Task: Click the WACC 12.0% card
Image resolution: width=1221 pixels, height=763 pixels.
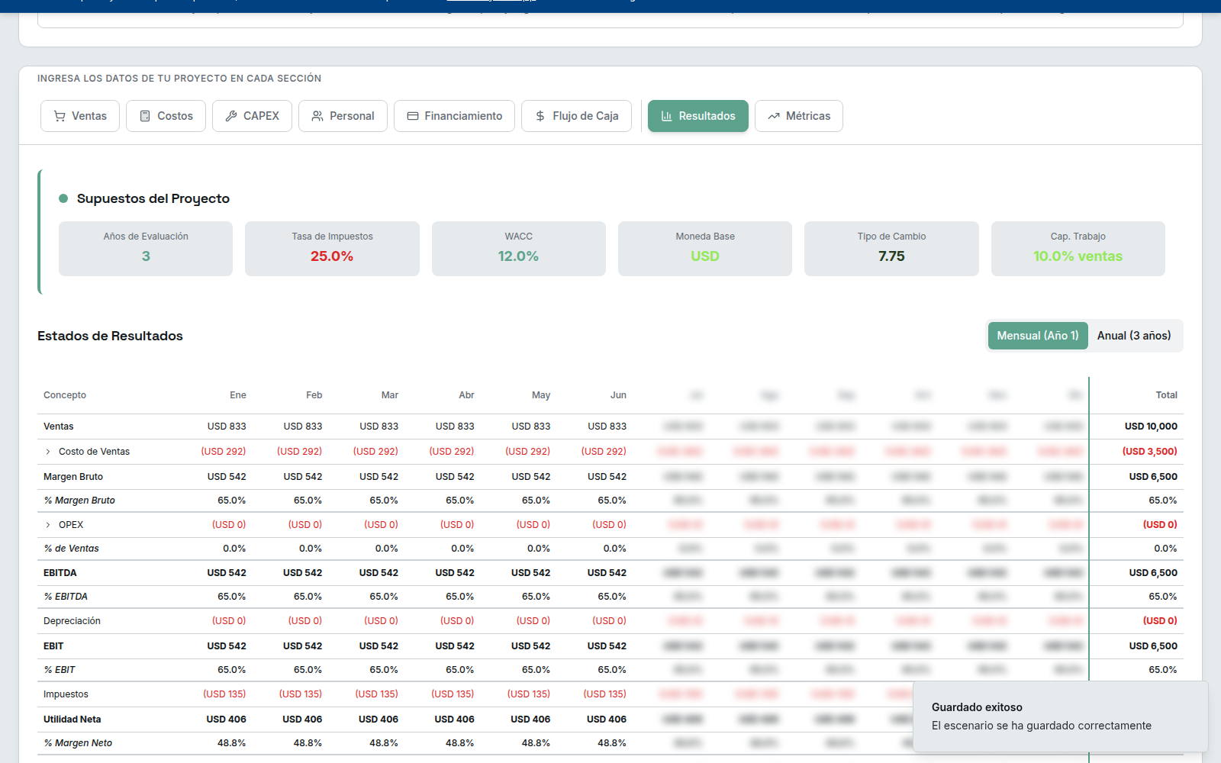Action: click(x=519, y=249)
